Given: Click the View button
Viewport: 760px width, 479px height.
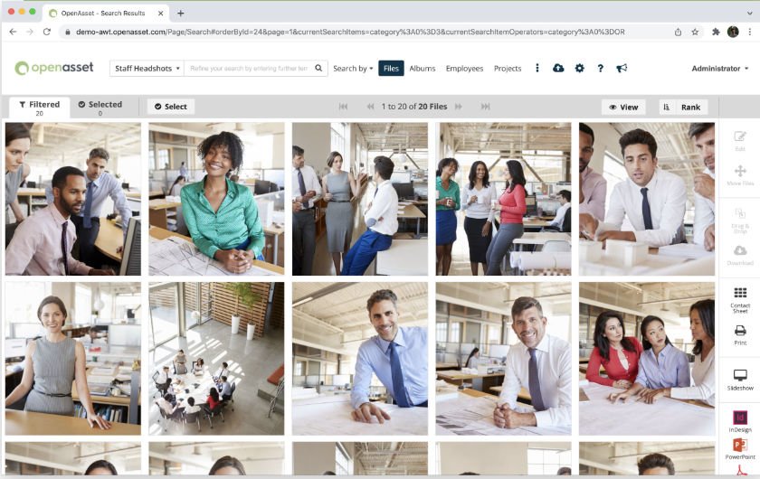Looking at the screenshot, I should (x=623, y=107).
